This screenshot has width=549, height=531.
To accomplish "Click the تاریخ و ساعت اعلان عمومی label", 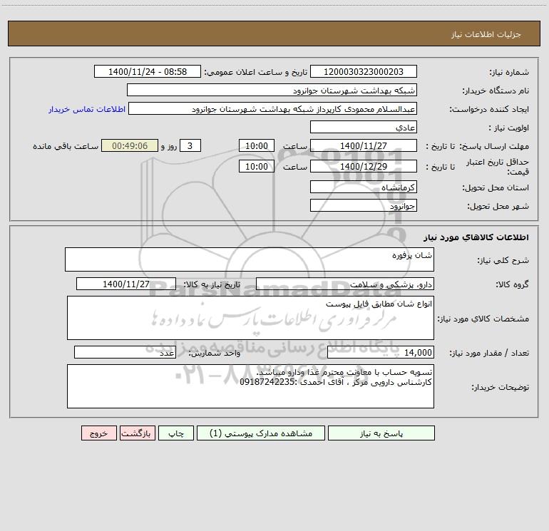I will point(256,72).
